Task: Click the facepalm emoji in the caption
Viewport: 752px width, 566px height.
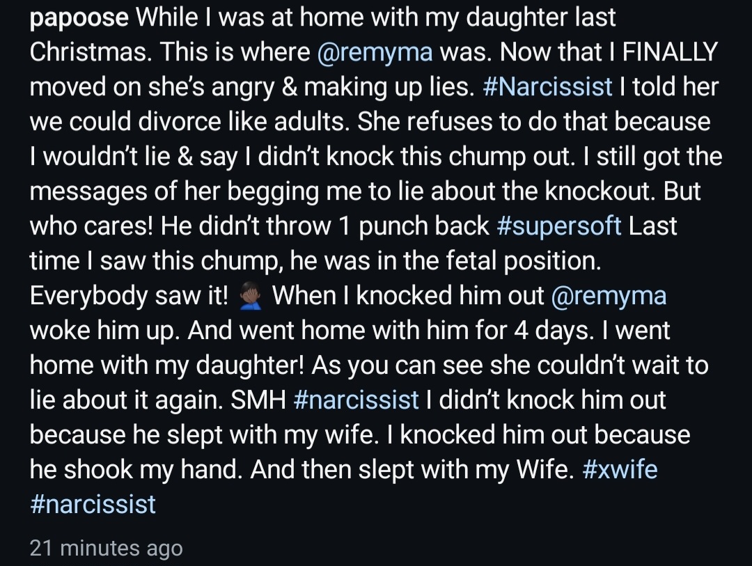Action: [251, 296]
